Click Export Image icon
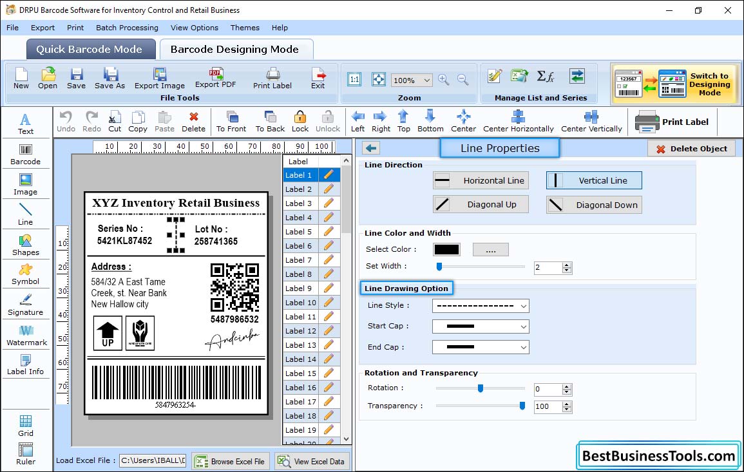The width and height of the screenshot is (744, 472). tap(160, 79)
